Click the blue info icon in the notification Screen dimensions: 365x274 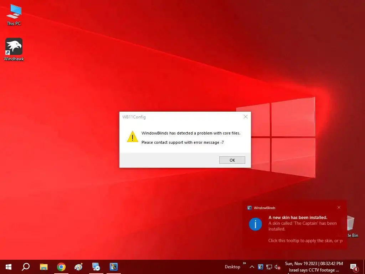point(255,224)
